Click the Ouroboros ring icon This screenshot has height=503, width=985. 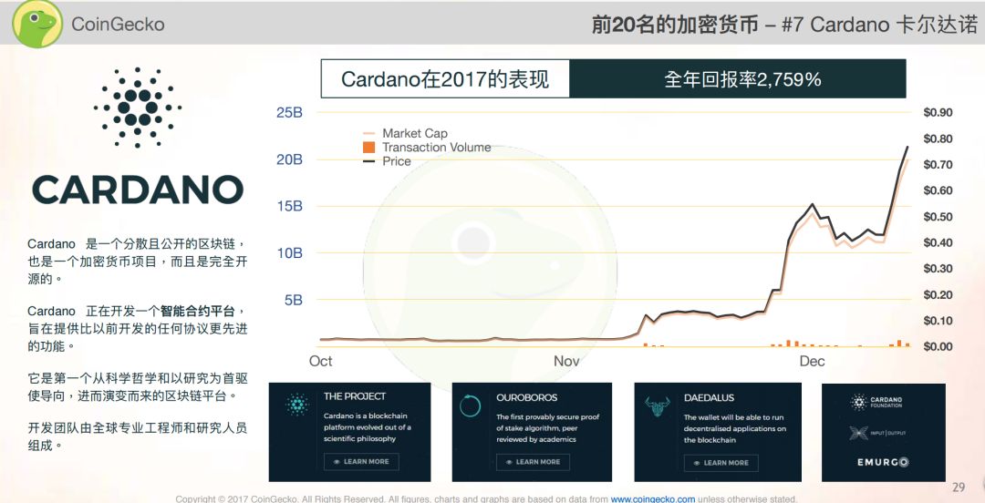point(470,405)
